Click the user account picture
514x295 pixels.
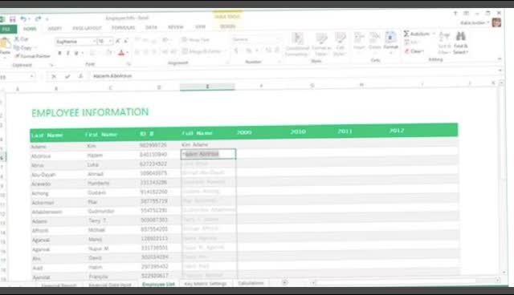496,22
